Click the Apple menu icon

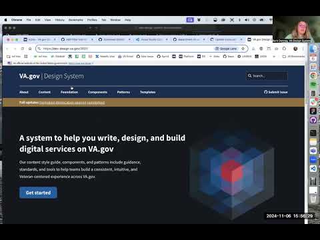click(6, 20)
